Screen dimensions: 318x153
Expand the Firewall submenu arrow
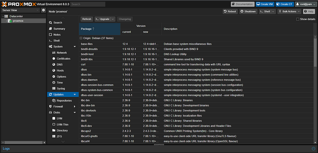[x=75, y=107]
